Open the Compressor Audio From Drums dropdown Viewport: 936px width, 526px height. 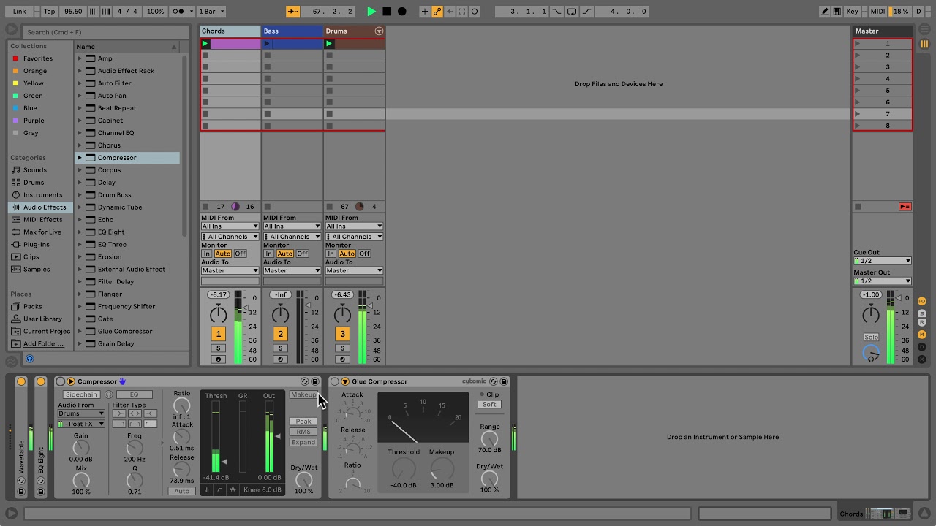[x=81, y=413]
